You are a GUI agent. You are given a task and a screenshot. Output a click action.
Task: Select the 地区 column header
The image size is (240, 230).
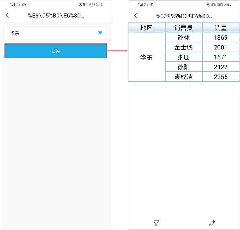coord(147,28)
